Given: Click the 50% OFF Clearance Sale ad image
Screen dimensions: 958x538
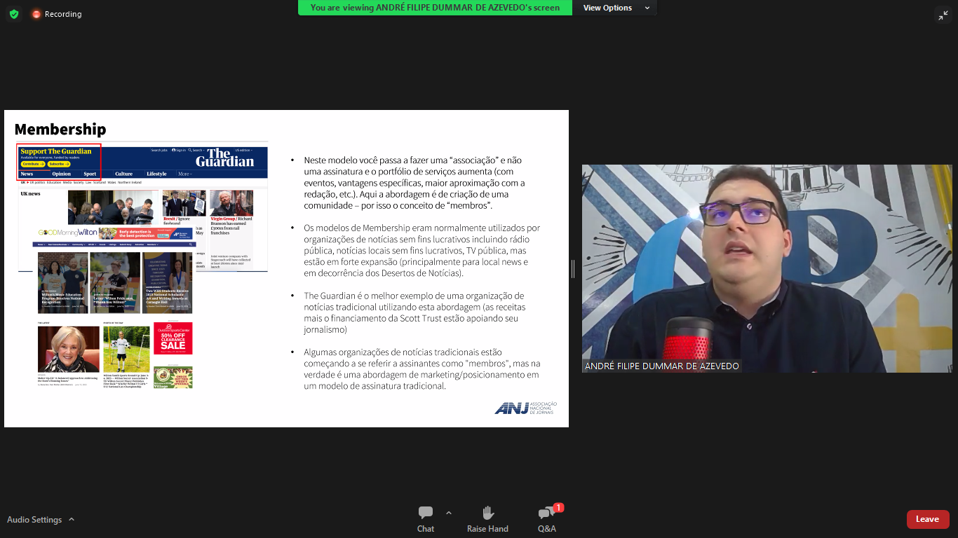Looking at the screenshot, I should (x=173, y=338).
